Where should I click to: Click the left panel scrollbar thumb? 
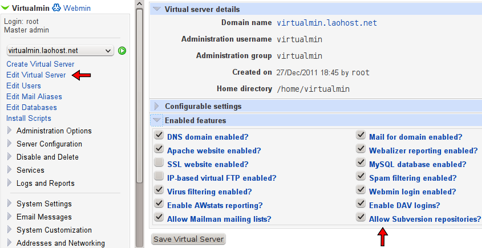[140, 96]
